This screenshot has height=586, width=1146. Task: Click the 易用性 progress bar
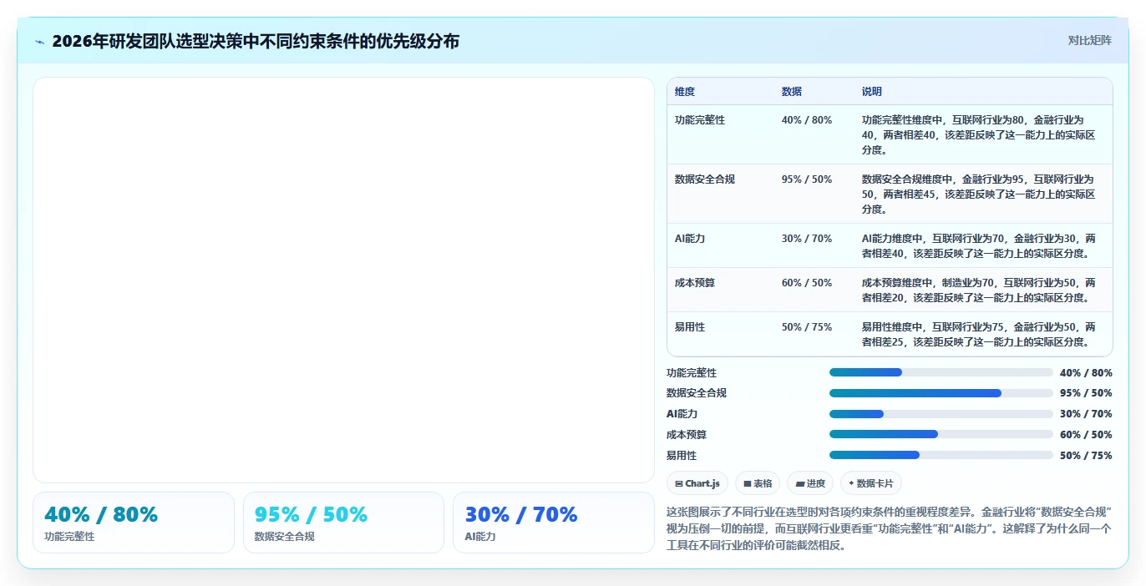(941, 455)
